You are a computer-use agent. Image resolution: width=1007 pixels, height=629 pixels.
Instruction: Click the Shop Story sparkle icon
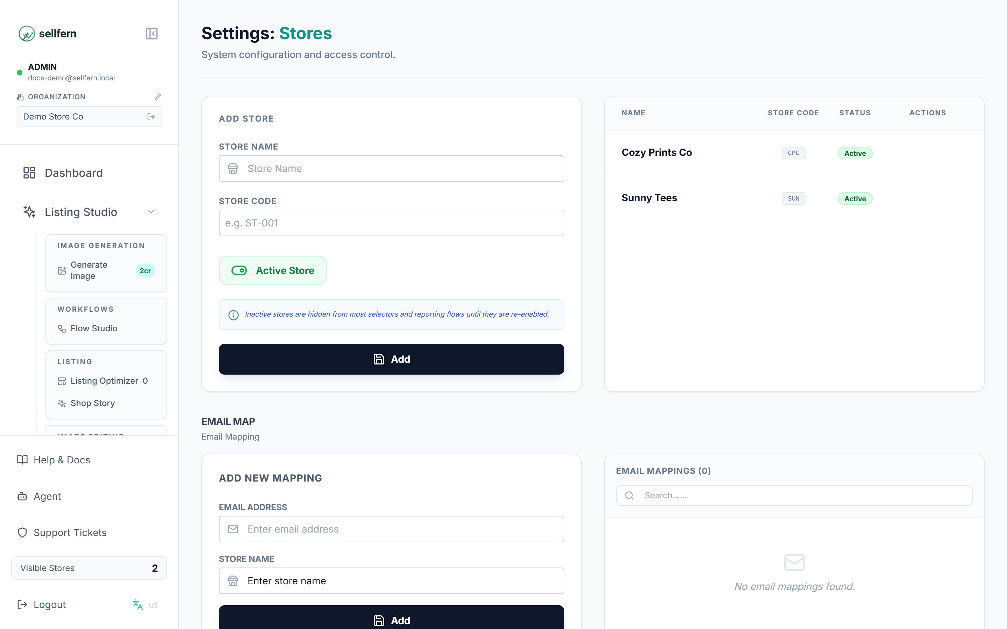(x=62, y=404)
